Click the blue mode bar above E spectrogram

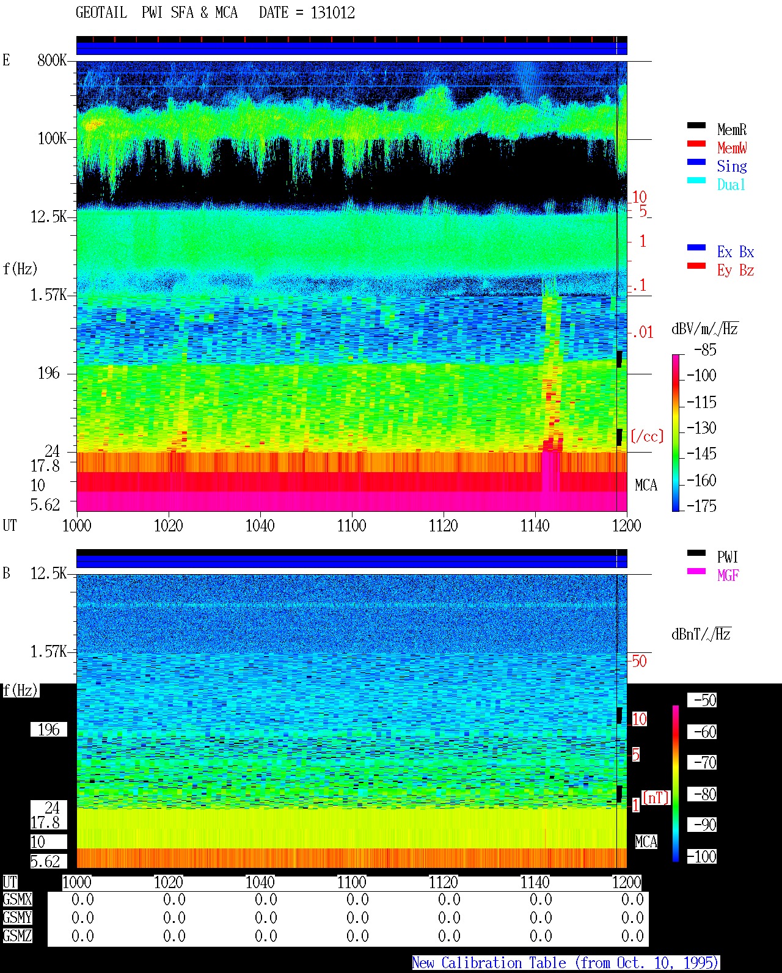pyautogui.click(x=351, y=48)
